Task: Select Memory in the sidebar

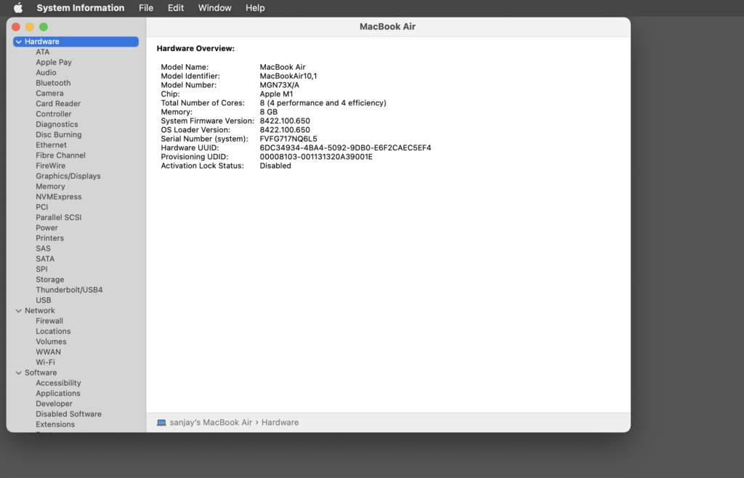Action: click(x=50, y=187)
